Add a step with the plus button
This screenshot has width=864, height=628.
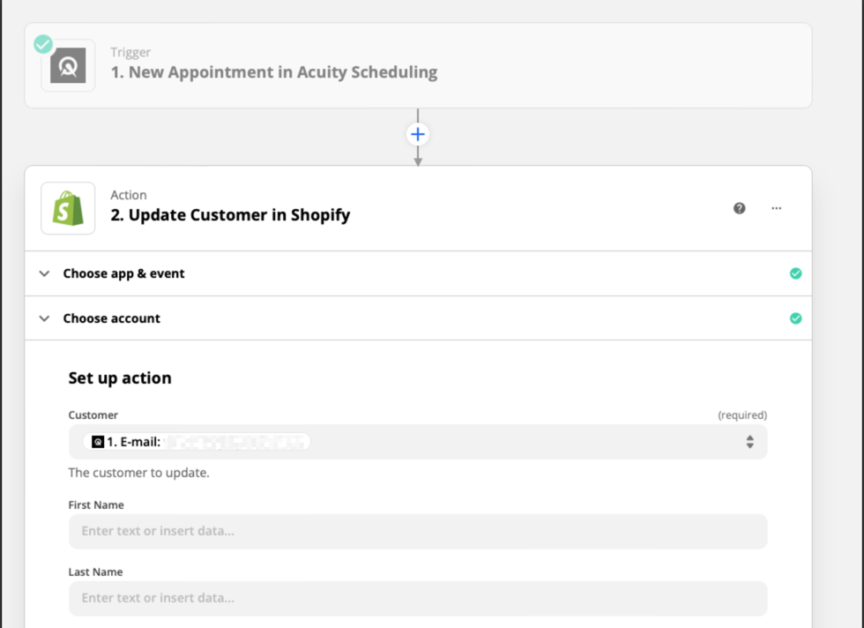418,134
